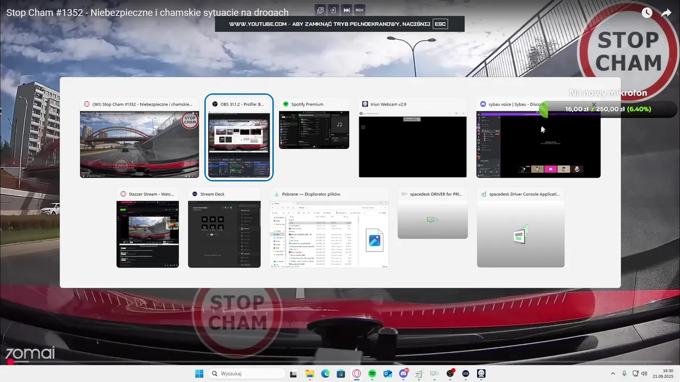Click the Spotify icon in the switcher title

click(x=286, y=104)
